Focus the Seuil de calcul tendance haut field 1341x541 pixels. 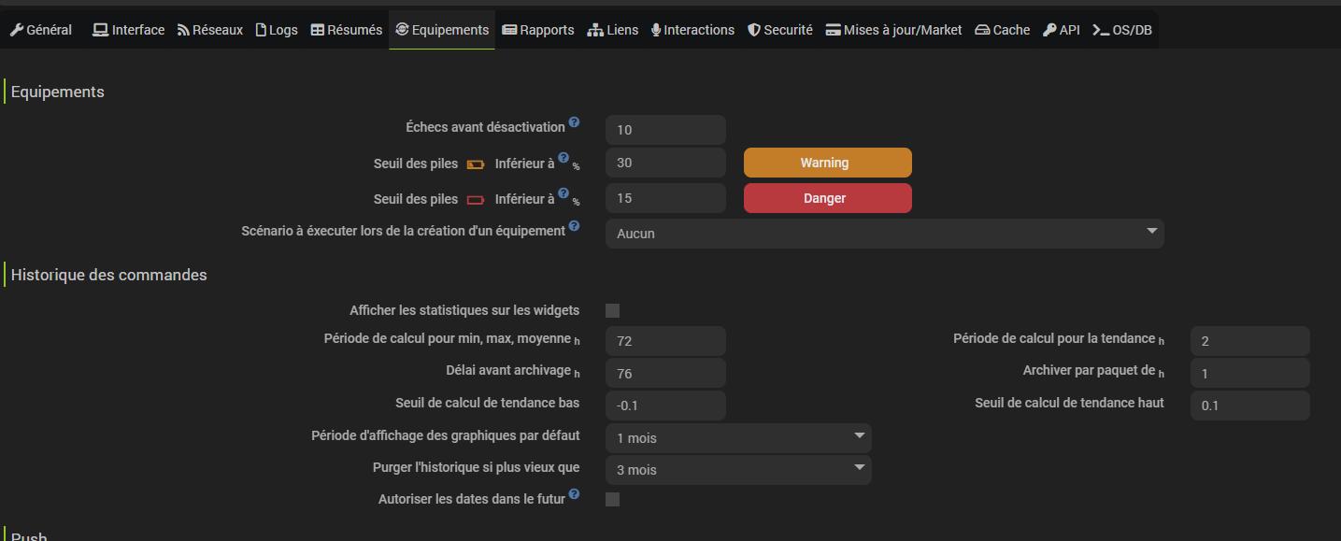tap(1249, 406)
